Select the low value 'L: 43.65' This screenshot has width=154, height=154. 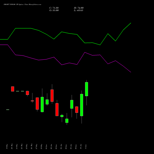79,10
